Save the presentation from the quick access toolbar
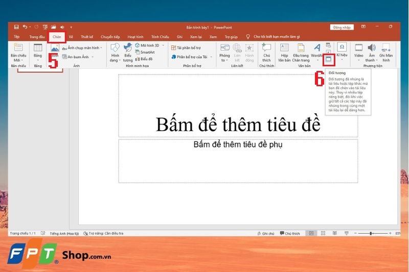 16,27
